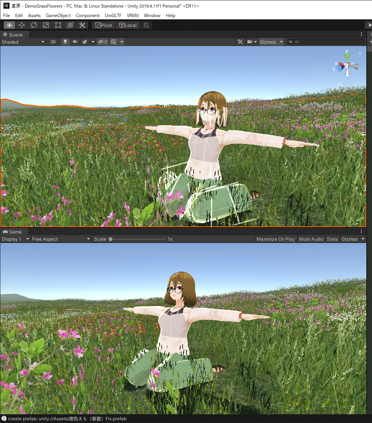This screenshot has width=372, height=423.
Task: Click the Play button
Action: click(x=369, y=25)
